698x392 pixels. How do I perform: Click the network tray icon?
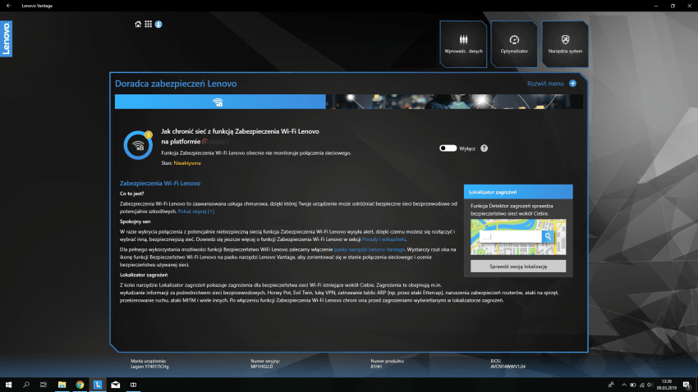[641, 385]
